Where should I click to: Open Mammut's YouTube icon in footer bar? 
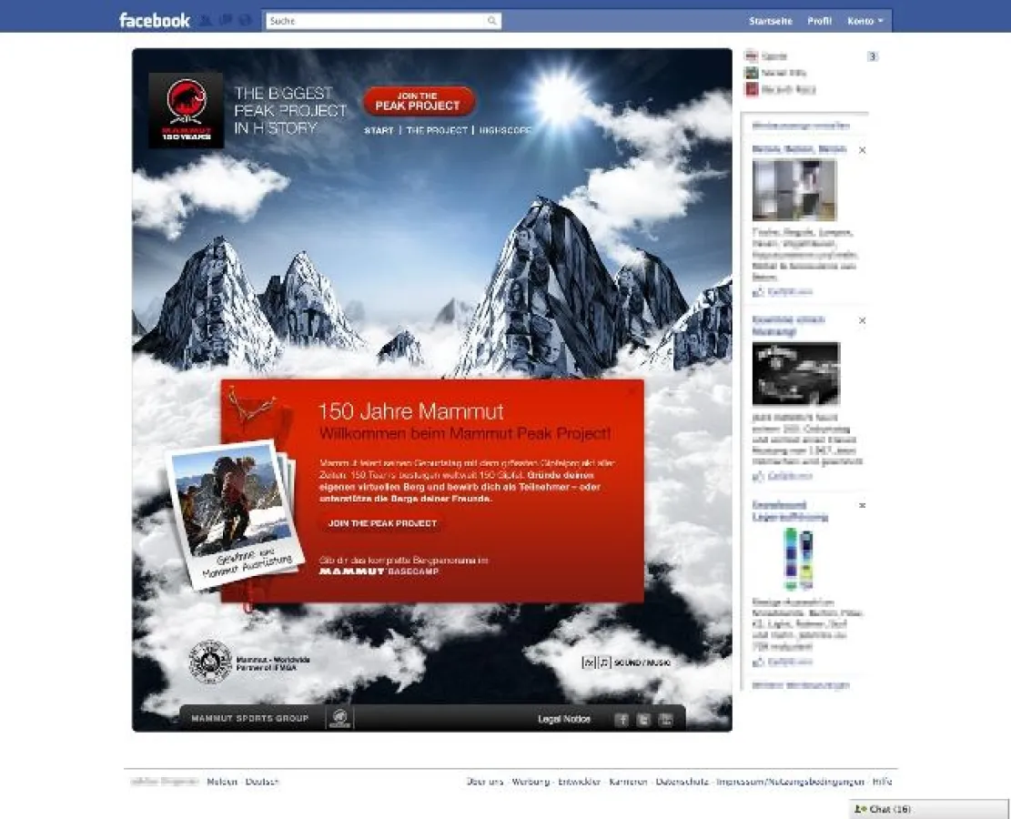coord(665,720)
